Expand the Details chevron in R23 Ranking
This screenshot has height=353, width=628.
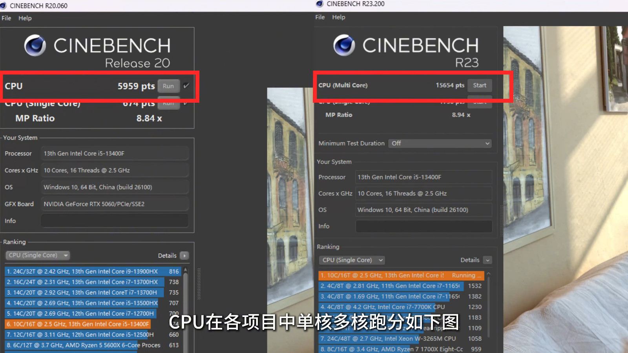[487, 260]
